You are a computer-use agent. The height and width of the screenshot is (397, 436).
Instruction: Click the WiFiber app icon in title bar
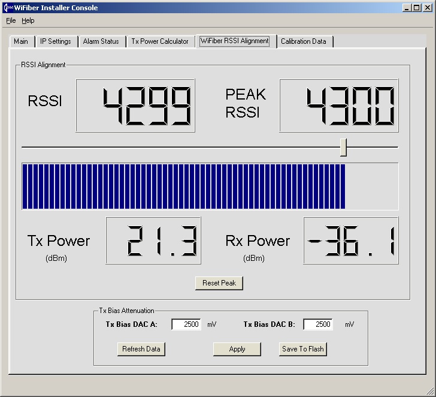[8, 8]
